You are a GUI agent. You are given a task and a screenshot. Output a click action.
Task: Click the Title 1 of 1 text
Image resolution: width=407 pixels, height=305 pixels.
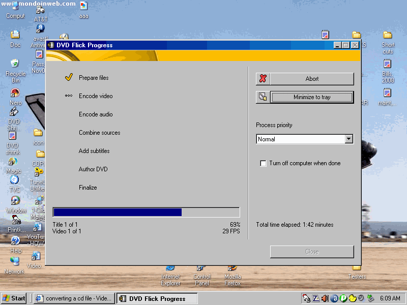pos(65,225)
